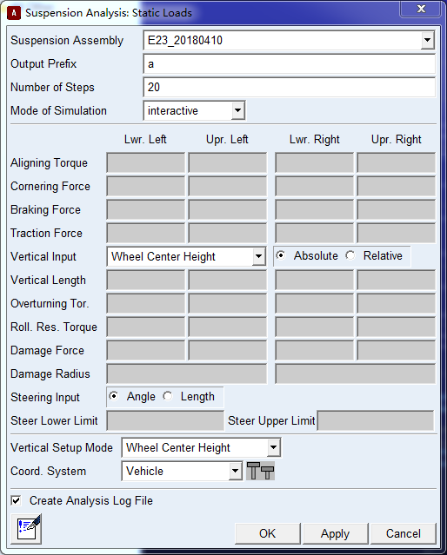Click Braking Force Upr. Right field
The width and height of the screenshot is (447, 555).
coord(397,209)
